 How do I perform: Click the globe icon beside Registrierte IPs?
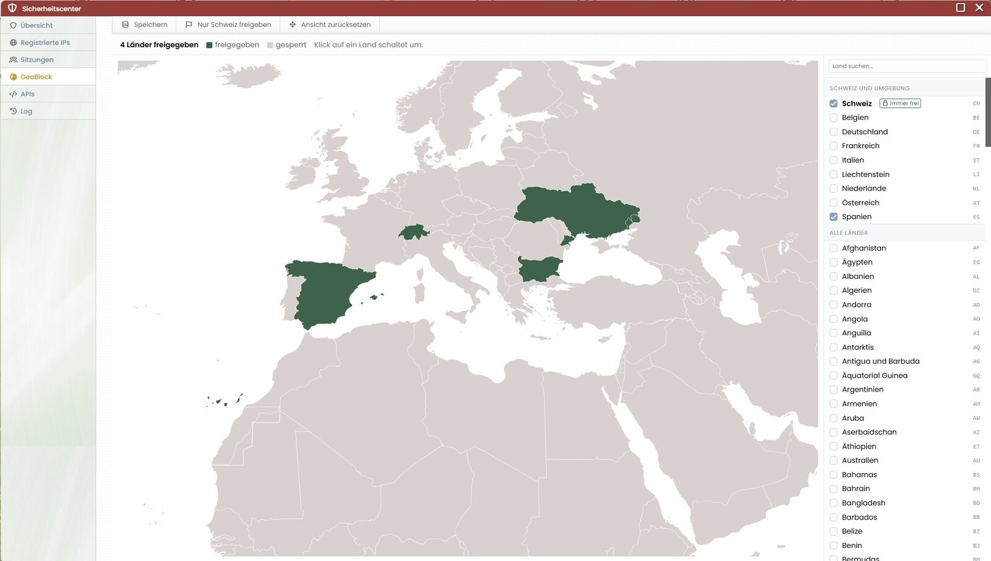click(13, 43)
